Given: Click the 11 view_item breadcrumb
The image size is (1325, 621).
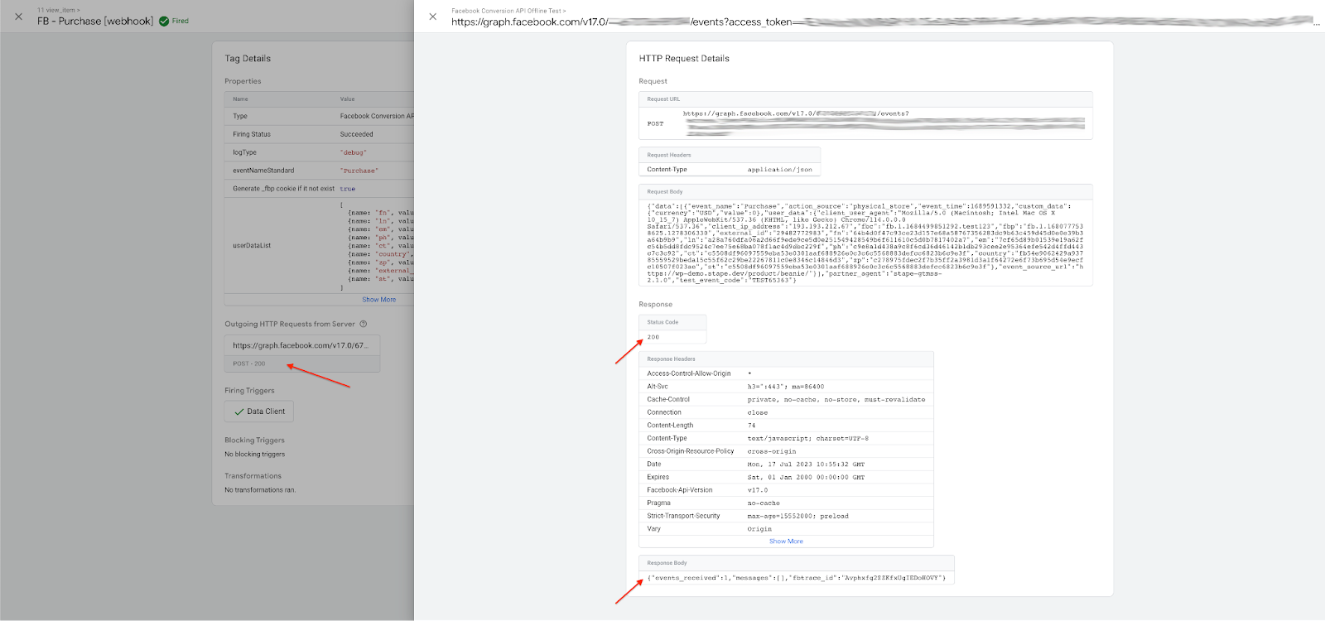Looking at the screenshot, I should (58, 10).
